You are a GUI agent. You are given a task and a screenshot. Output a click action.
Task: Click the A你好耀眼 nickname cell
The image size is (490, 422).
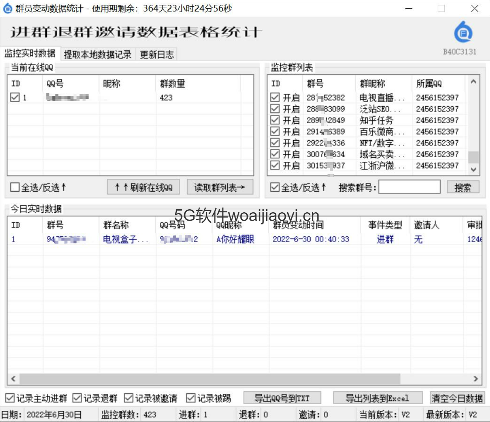click(x=235, y=239)
